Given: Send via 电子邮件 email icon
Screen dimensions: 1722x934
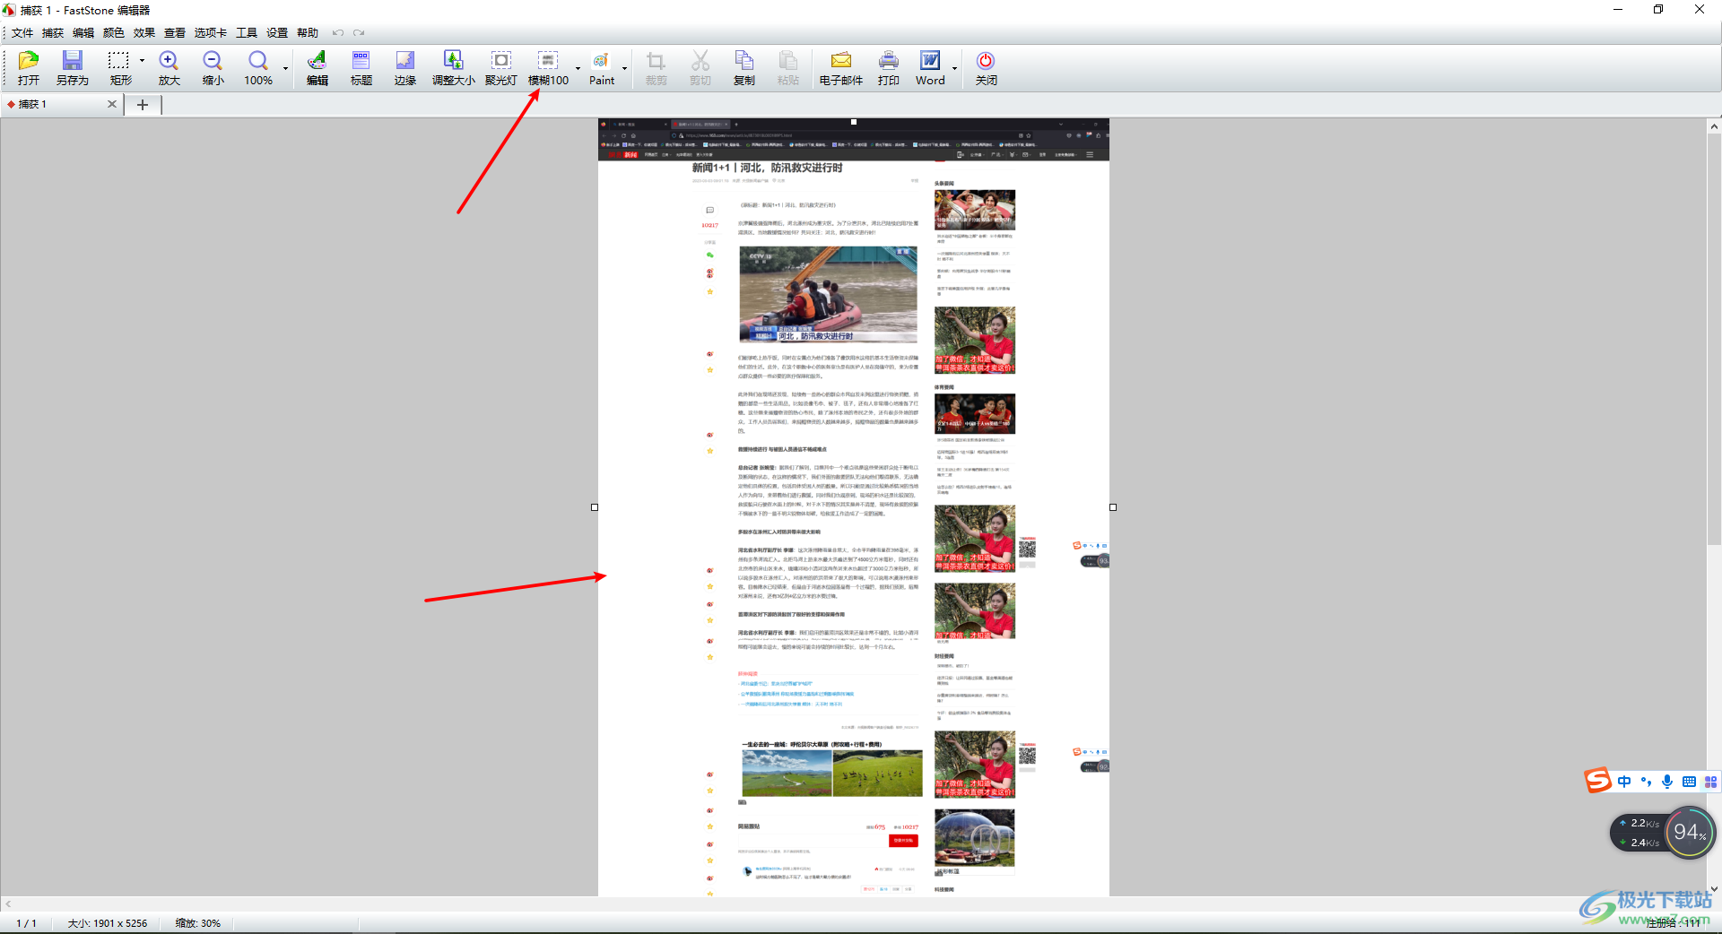Looking at the screenshot, I should 840,68.
